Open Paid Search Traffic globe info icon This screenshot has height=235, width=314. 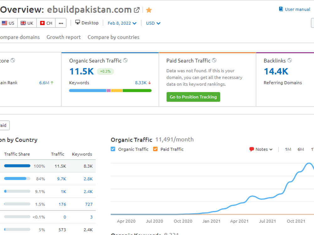point(214,60)
